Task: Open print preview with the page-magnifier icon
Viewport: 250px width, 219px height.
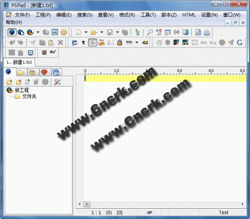Action: click(198, 32)
